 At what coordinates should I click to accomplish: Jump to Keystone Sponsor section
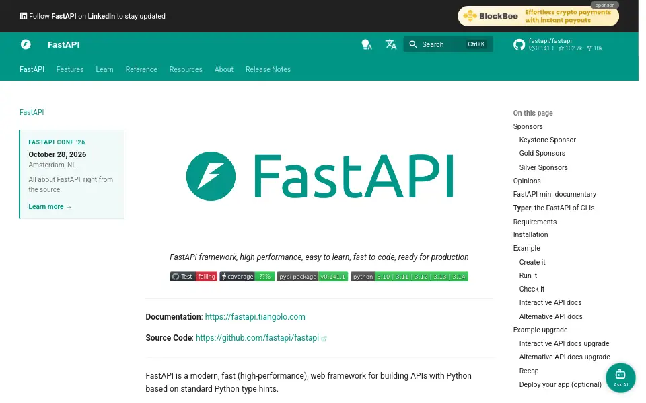[548, 140]
